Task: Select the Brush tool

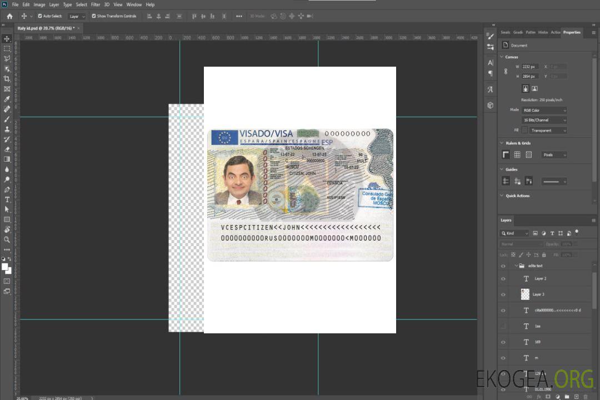Action: coord(7,119)
